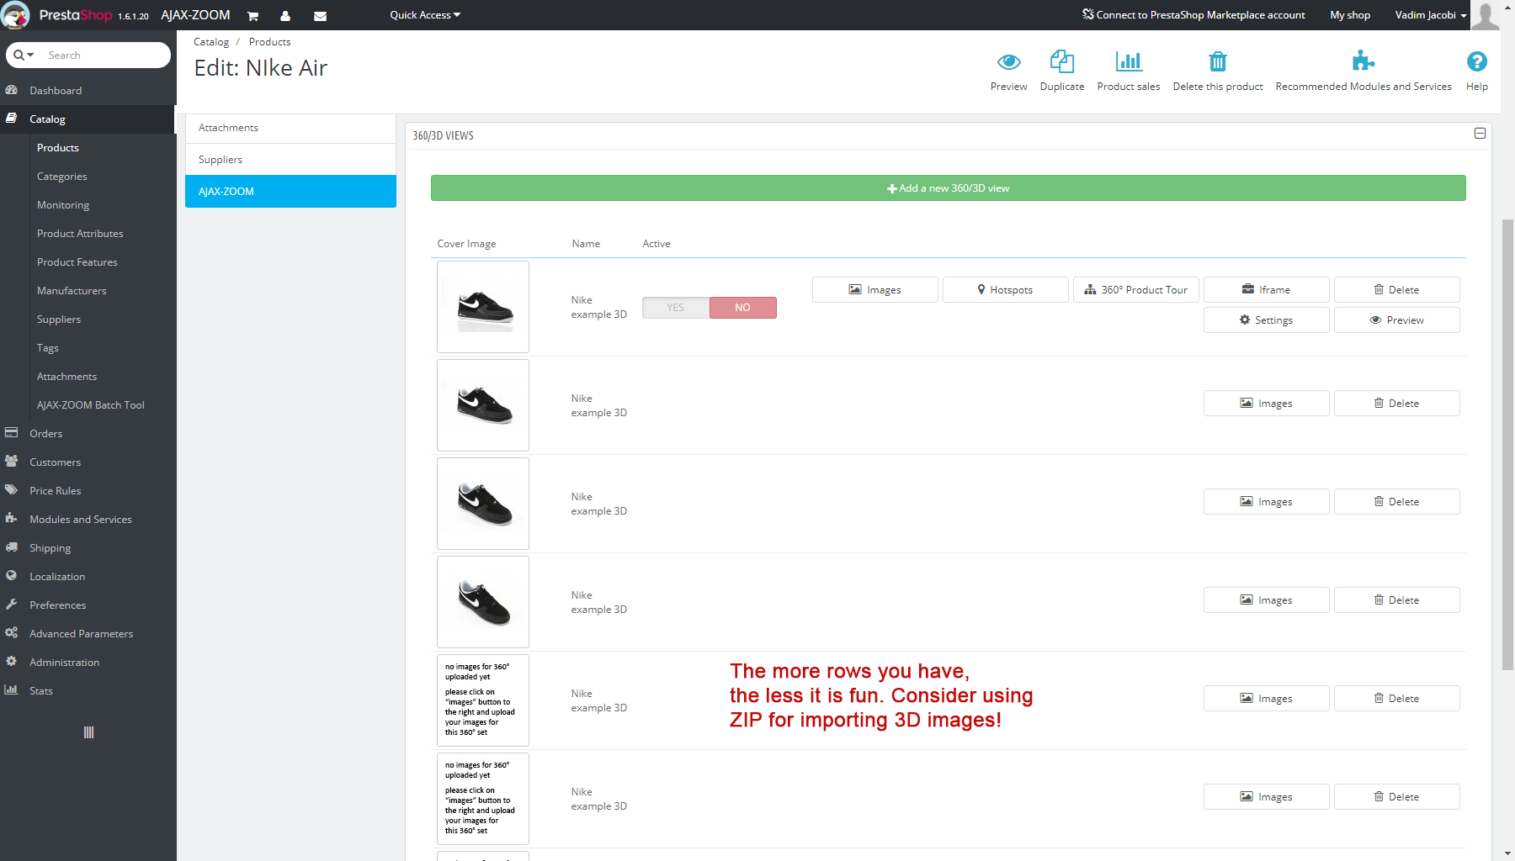Click Images button in the second row

pos(1267,404)
